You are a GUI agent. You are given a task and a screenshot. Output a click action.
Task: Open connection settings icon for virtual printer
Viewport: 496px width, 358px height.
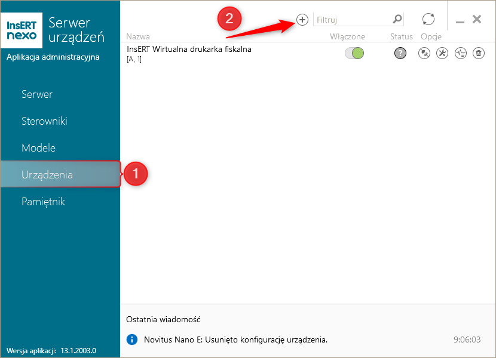pos(424,53)
